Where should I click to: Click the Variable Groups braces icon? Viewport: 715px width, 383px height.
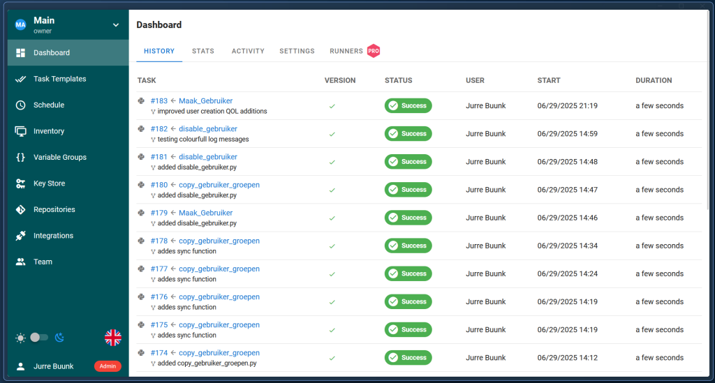[20, 158]
